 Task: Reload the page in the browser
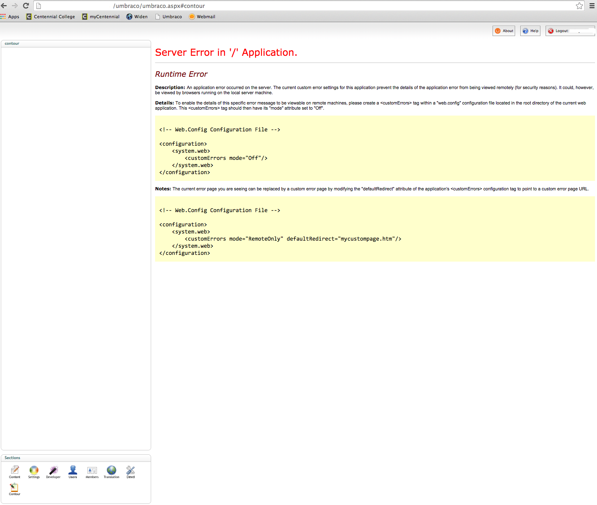(x=26, y=6)
